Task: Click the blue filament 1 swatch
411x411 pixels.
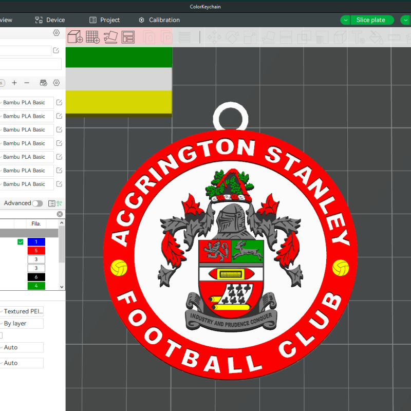Action: click(x=36, y=241)
